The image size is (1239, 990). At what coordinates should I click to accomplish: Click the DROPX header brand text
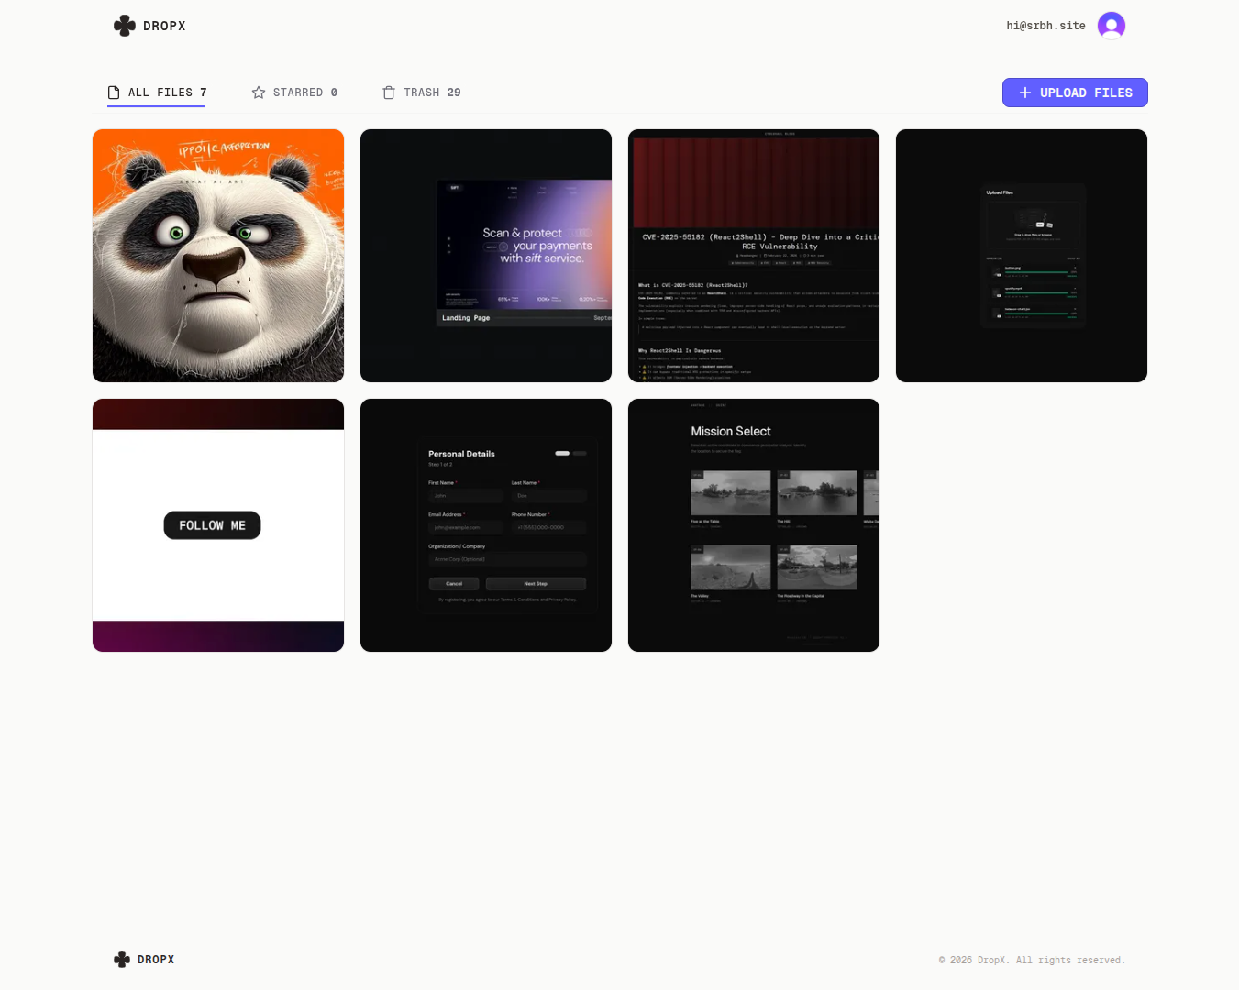point(164,26)
